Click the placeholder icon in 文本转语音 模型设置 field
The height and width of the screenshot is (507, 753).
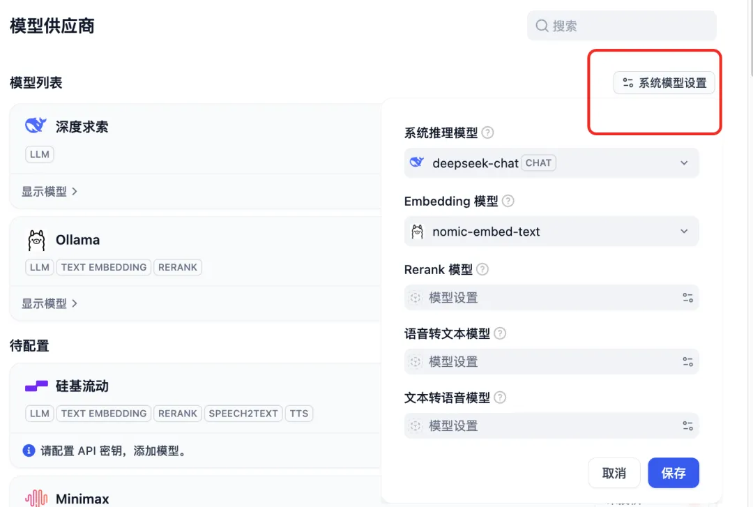[x=416, y=426]
